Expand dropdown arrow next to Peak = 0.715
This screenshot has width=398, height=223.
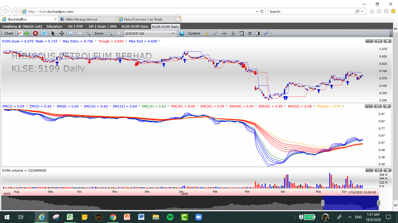pos(60,41)
